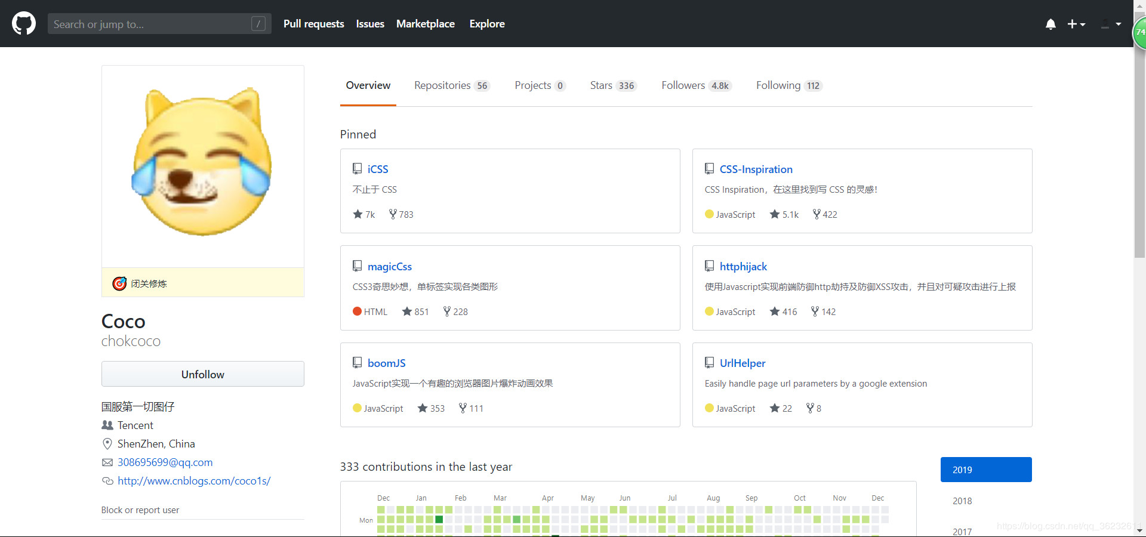Switch to the Projects tab
The height and width of the screenshot is (537, 1146).
540,85
